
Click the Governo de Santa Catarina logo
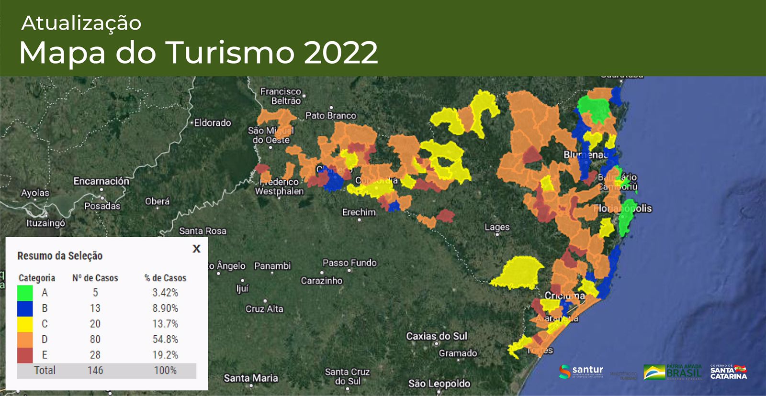tap(728, 372)
